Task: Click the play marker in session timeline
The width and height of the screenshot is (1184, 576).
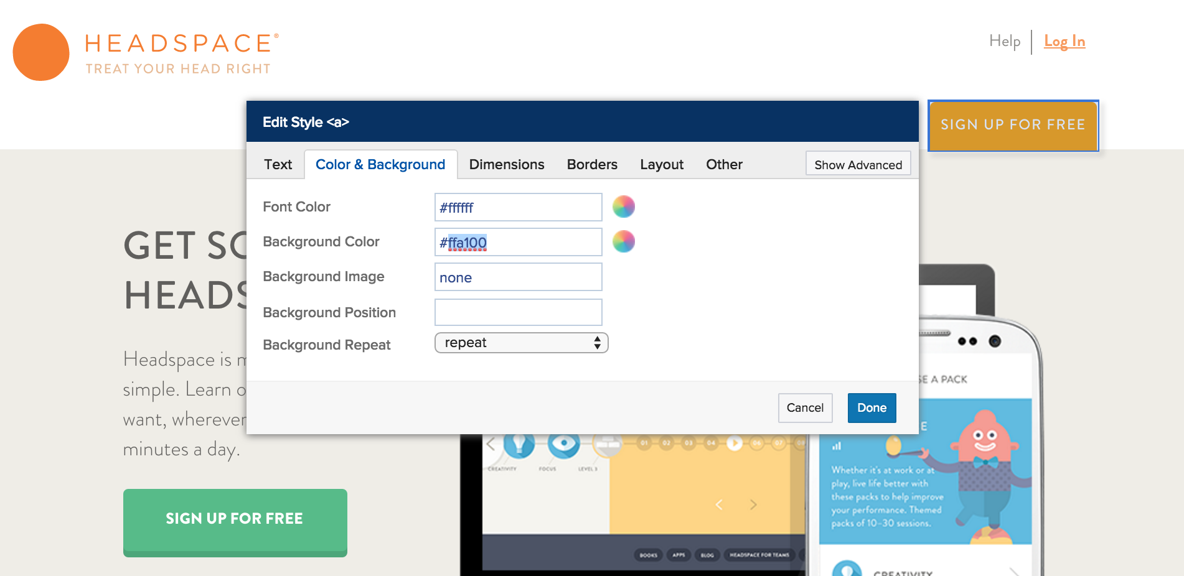Action: coord(735,444)
